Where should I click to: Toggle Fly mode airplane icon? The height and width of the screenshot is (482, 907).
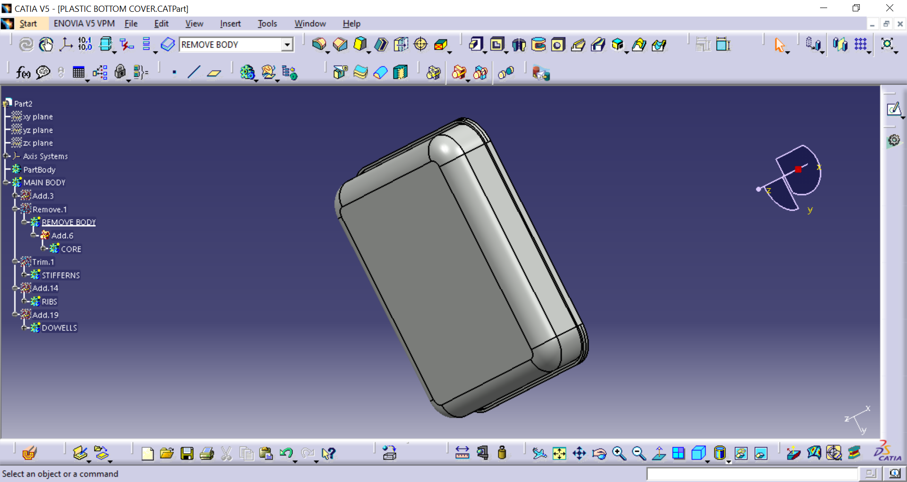[x=539, y=454]
